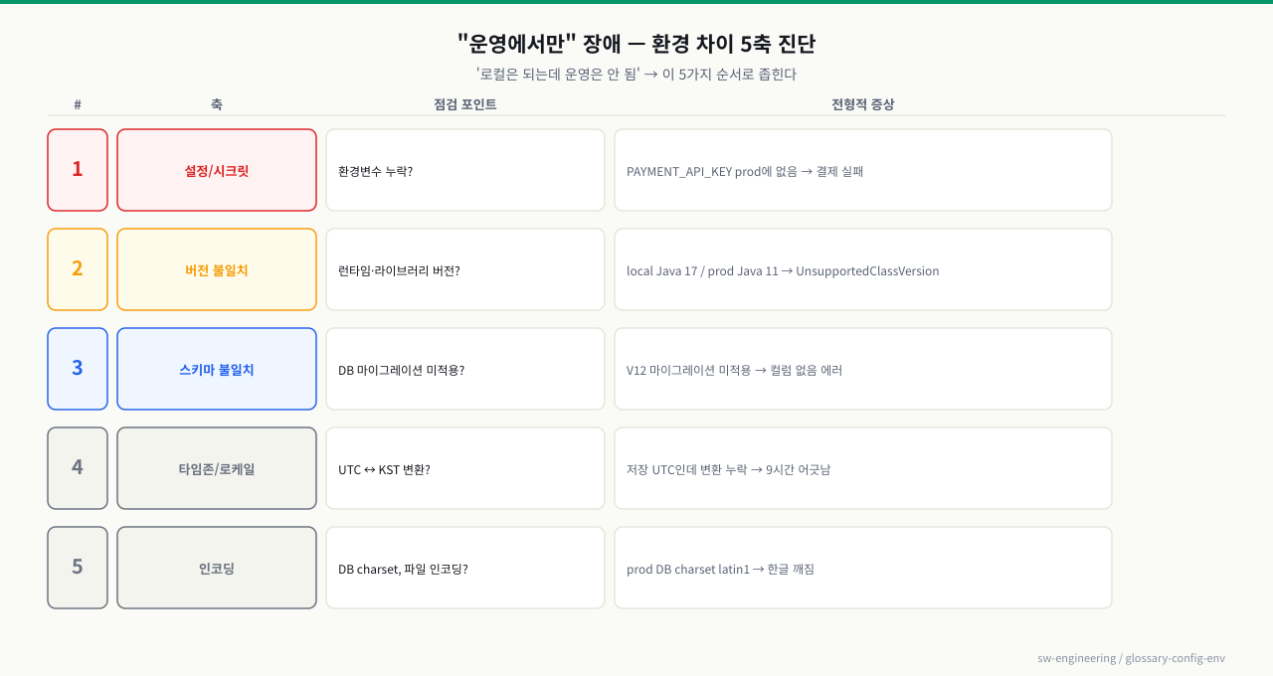Select the 타임존/로케일 axis card
The width and height of the screenshot is (1273, 676).
coord(217,468)
